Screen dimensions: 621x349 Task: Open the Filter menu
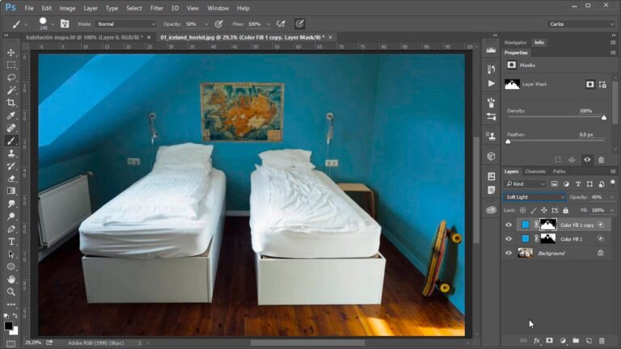[156, 8]
